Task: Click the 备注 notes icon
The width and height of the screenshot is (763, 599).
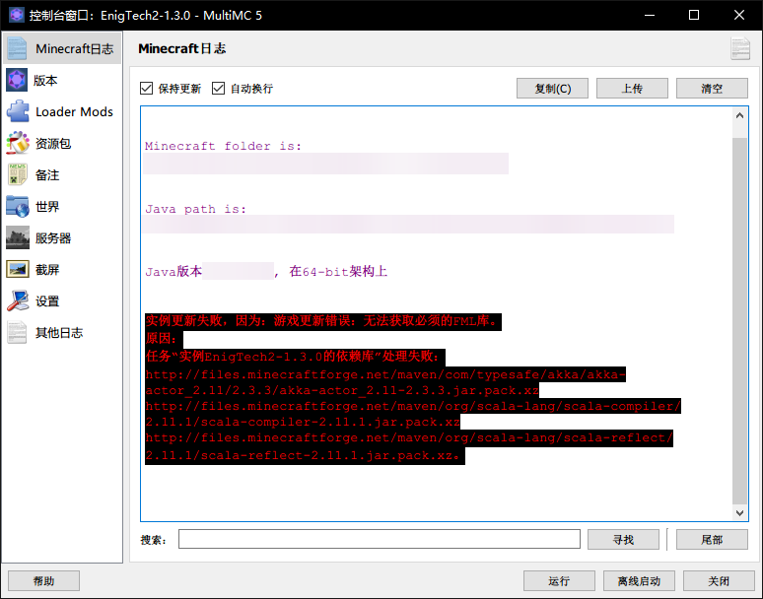Action: click(x=18, y=174)
